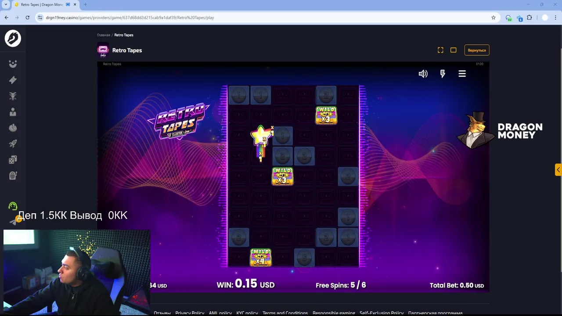562x316 pixels.
Task: Open the ticket icon in sidebar
Action: click(13, 79)
